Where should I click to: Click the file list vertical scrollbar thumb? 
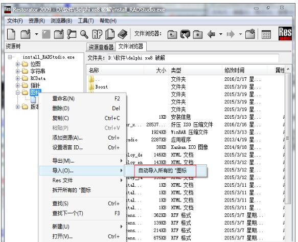click(x=288, y=138)
